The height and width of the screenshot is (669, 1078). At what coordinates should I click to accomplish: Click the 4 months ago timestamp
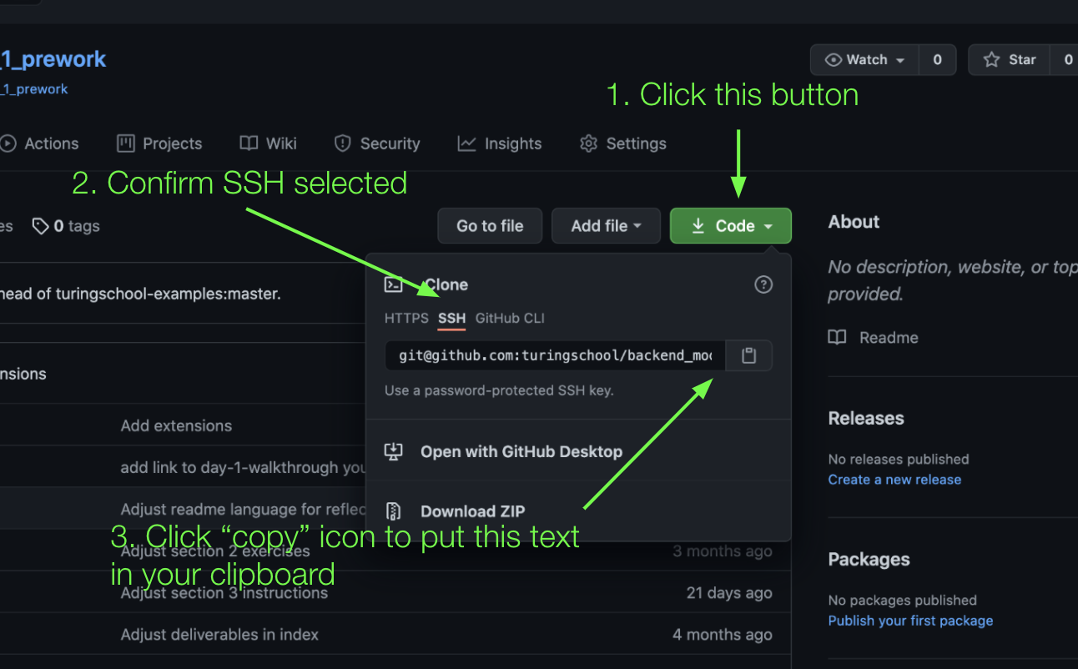[x=723, y=635]
